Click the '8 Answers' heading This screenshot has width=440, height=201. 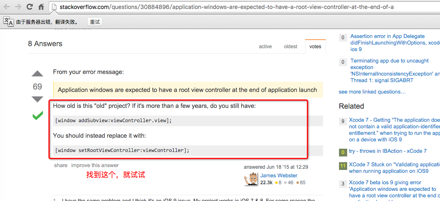[x=45, y=44]
